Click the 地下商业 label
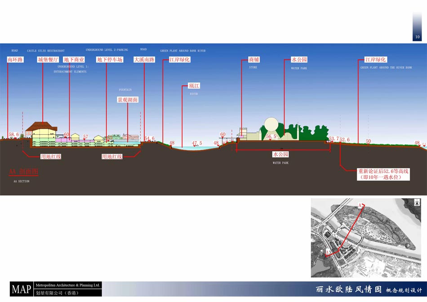 tap(74, 59)
